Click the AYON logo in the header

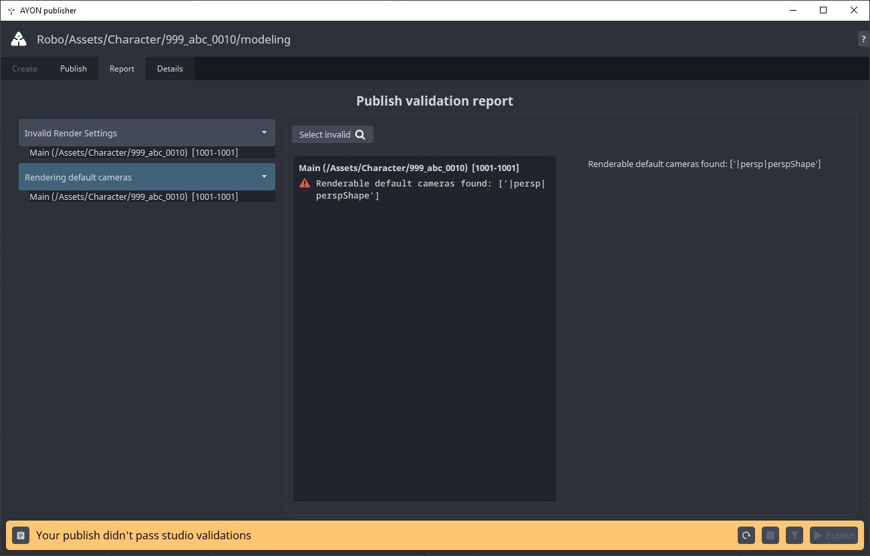coord(18,39)
